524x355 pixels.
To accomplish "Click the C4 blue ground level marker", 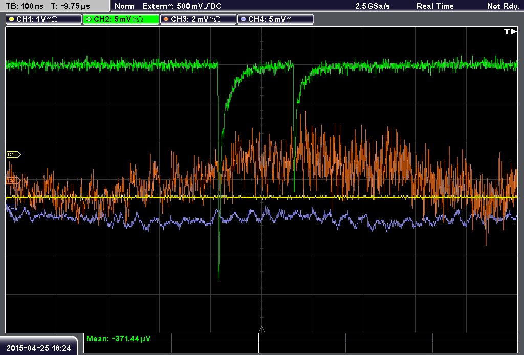I will point(14,208).
